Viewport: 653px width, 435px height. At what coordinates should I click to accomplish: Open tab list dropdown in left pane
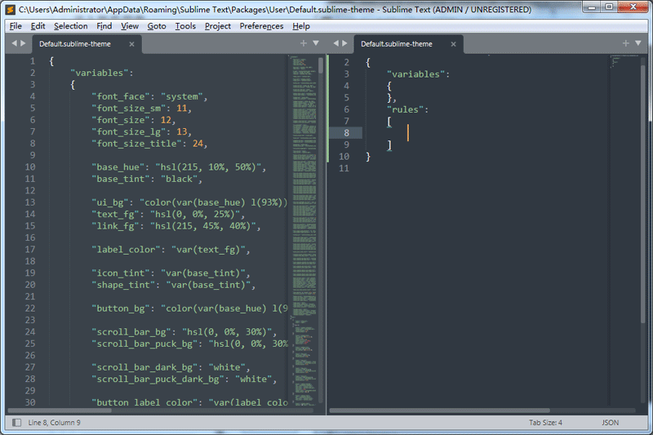click(316, 43)
